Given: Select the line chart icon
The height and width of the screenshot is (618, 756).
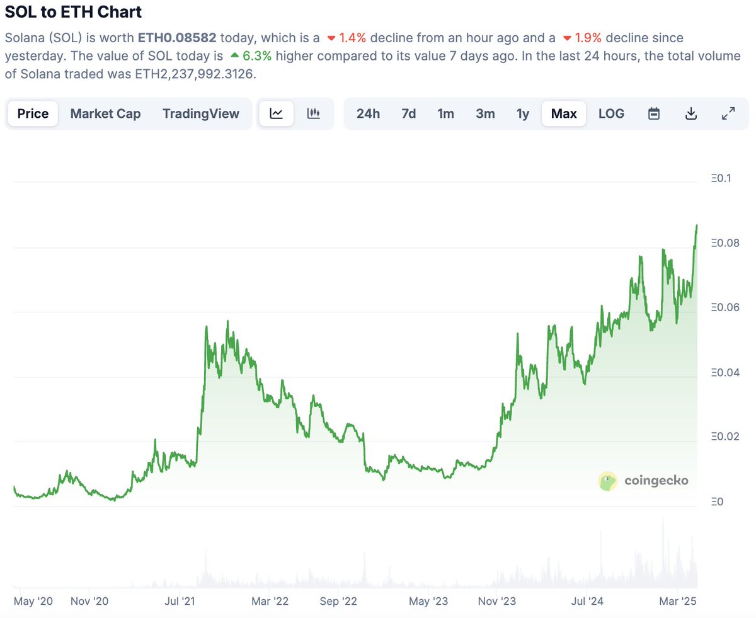Looking at the screenshot, I should click(276, 113).
